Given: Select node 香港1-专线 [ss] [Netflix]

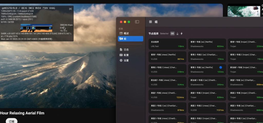Looking at the screenshot, I should tap(207, 44).
